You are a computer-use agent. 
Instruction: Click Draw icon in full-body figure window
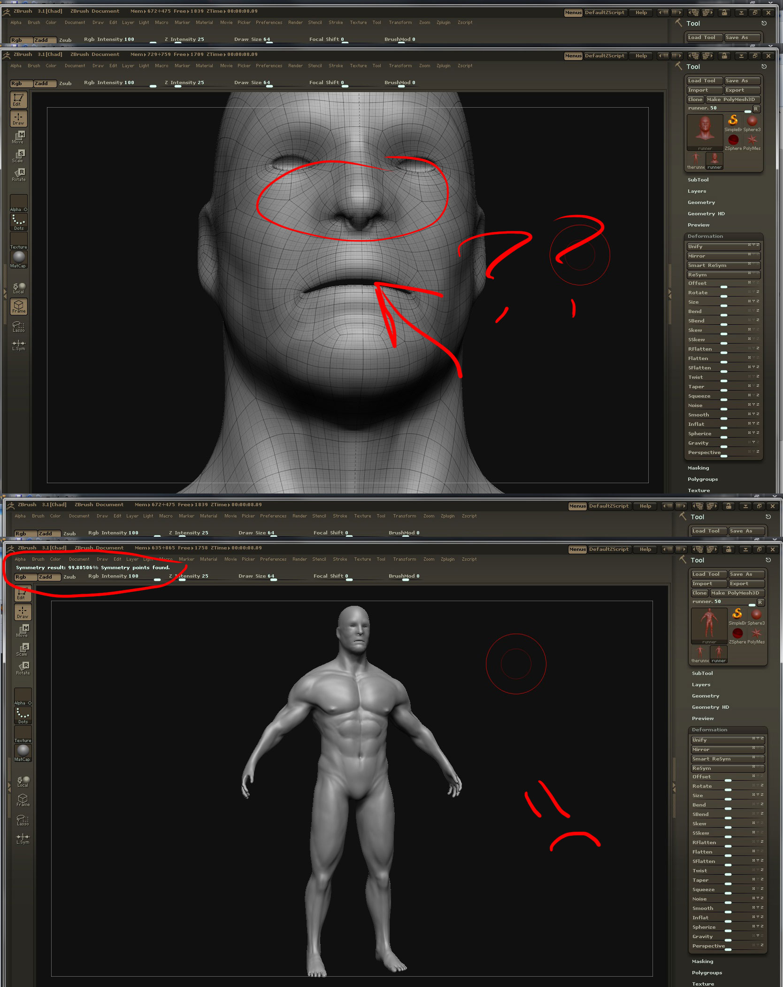coord(22,612)
